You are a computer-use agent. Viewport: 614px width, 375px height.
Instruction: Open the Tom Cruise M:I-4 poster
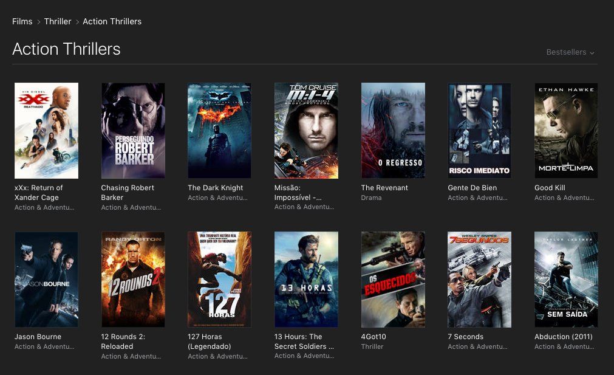click(306, 131)
